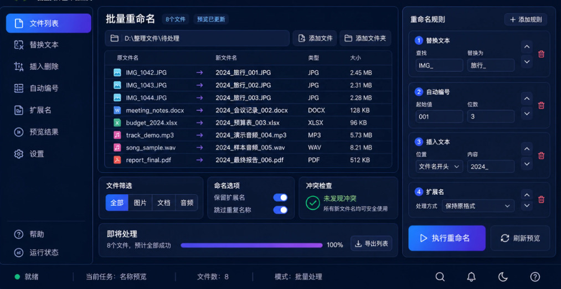This screenshot has height=289, width=561.
Task: Click the 刷新预览 button
Action: click(520, 238)
